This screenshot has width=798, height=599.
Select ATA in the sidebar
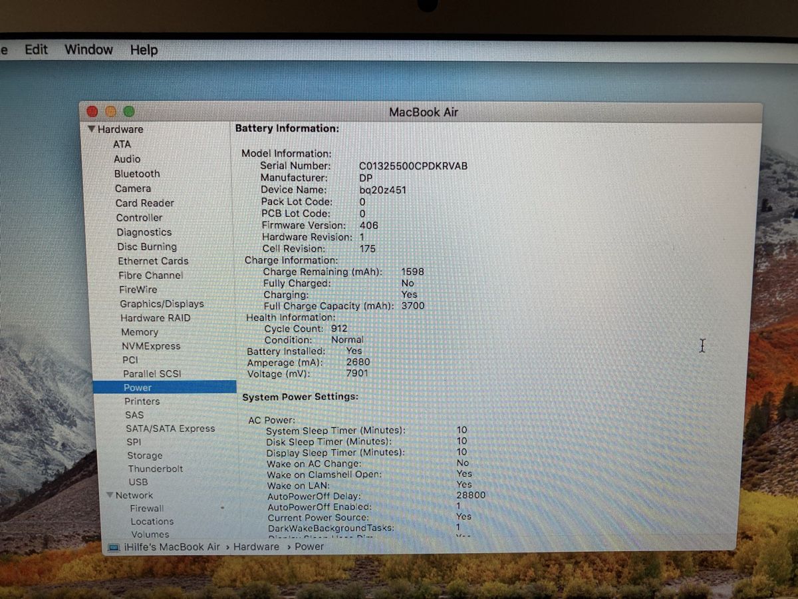pos(122,144)
